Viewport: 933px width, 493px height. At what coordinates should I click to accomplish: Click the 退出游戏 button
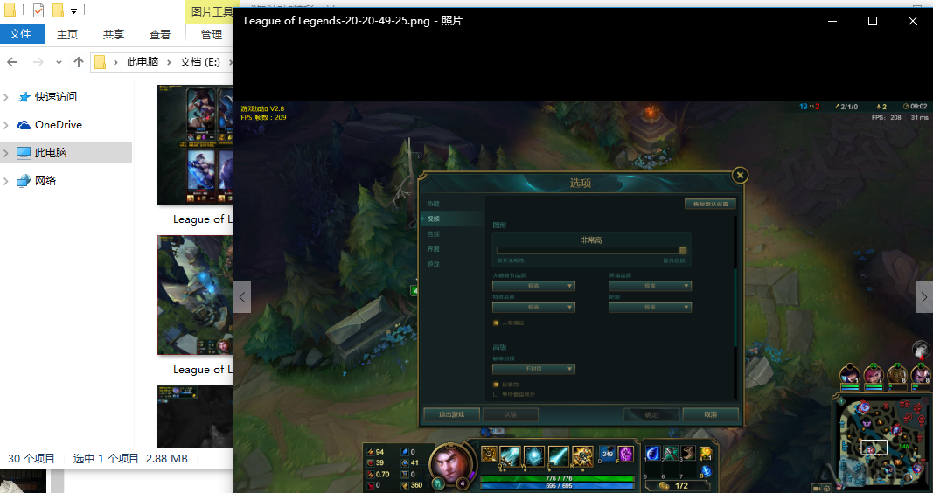(x=451, y=414)
